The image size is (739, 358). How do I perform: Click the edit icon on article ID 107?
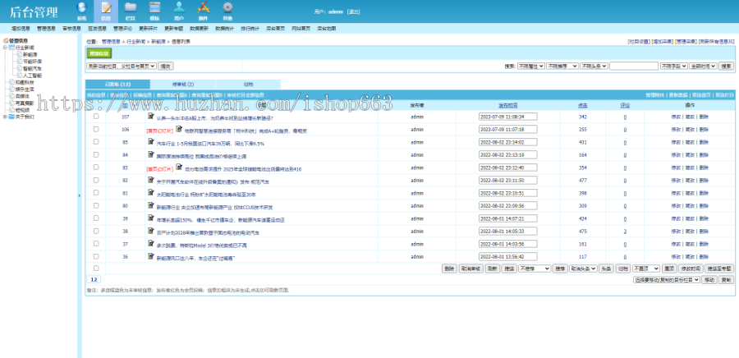[151, 117]
